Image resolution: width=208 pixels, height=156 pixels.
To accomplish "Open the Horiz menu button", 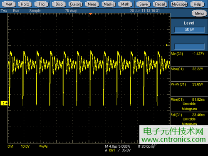I will (x=25, y=4).
